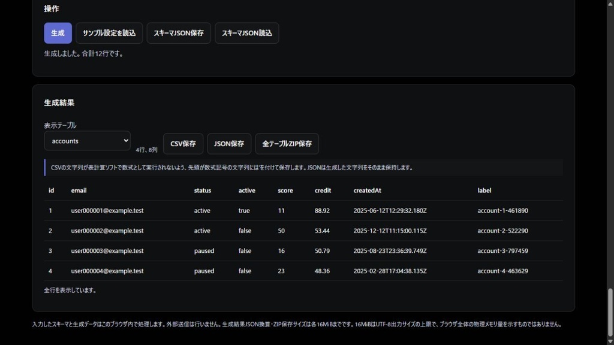Export table with JSON保存

[228, 144]
